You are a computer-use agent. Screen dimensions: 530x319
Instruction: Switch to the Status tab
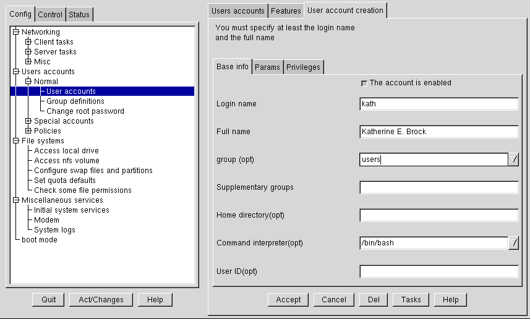[x=79, y=15]
